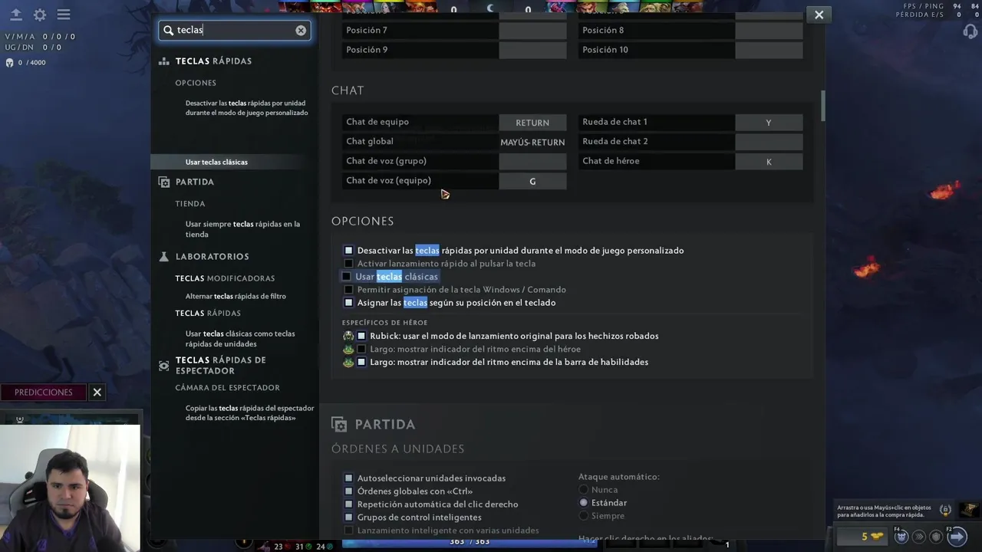The height and width of the screenshot is (552, 982).
Task: Click the scroll item icon at bottom-right
Action: [x=970, y=510]
